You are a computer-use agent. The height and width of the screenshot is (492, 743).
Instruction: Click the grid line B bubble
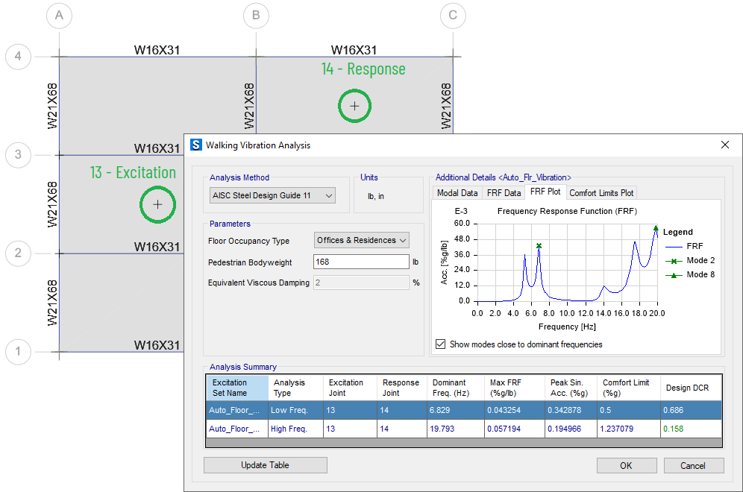tap(256, 15)
